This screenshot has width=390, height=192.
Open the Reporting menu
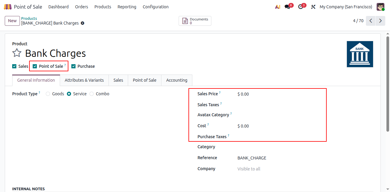(127, 7)
